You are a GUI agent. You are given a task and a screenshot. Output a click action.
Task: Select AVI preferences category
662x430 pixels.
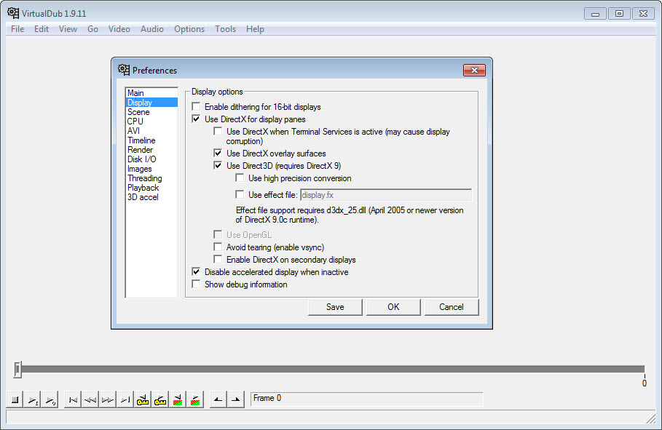[151, 131]
